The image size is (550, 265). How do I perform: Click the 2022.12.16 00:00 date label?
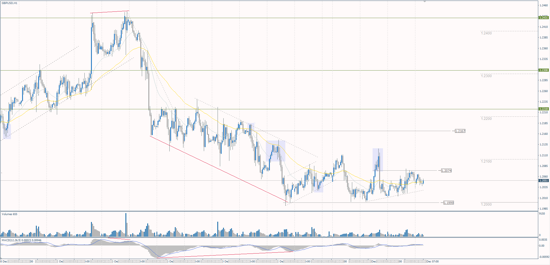click(x=157, y=262)
